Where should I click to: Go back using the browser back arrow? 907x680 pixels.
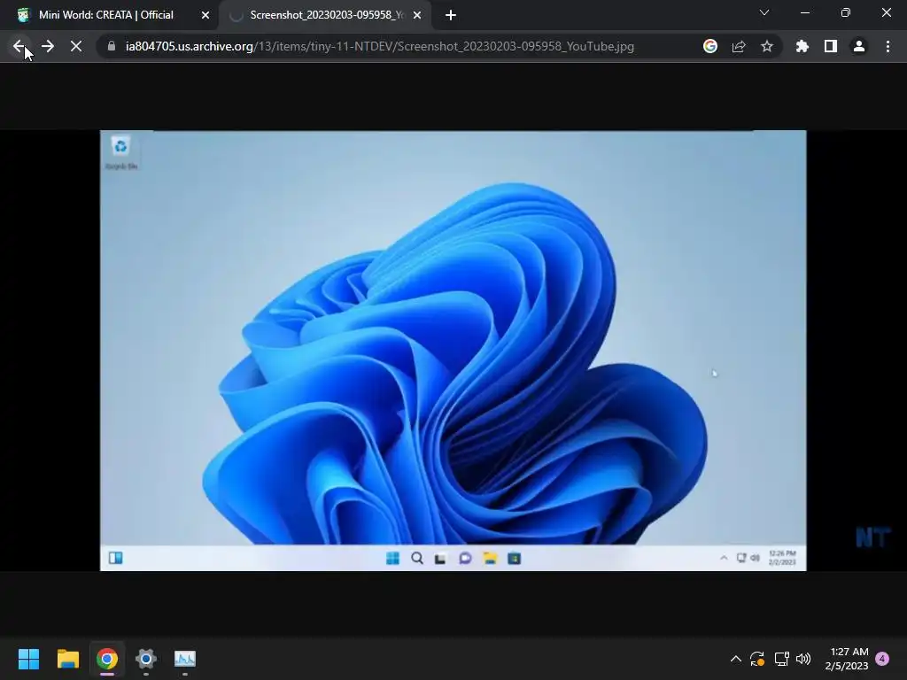pos(19,46)
